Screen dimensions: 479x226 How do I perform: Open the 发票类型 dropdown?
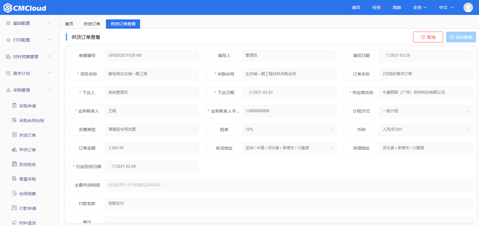[152, 130]
